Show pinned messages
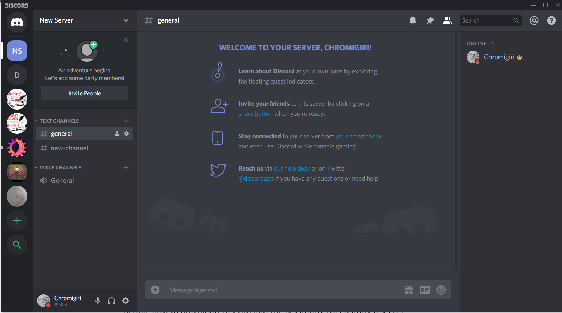562x313 pixels. tap(430, 20)
